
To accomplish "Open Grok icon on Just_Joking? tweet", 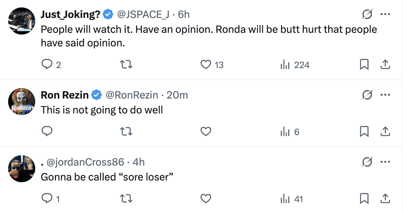I will [x=367, y=15].
